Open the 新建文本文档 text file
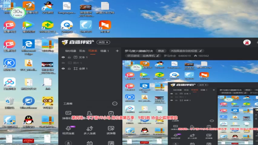This screenshot has width=258, height=145. (x=105, y=8)
